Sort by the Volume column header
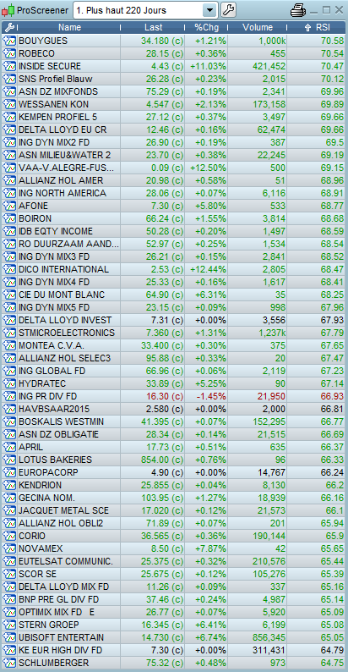Image resolution: width=348 pixels, height=672 pixels. point(258,27)
